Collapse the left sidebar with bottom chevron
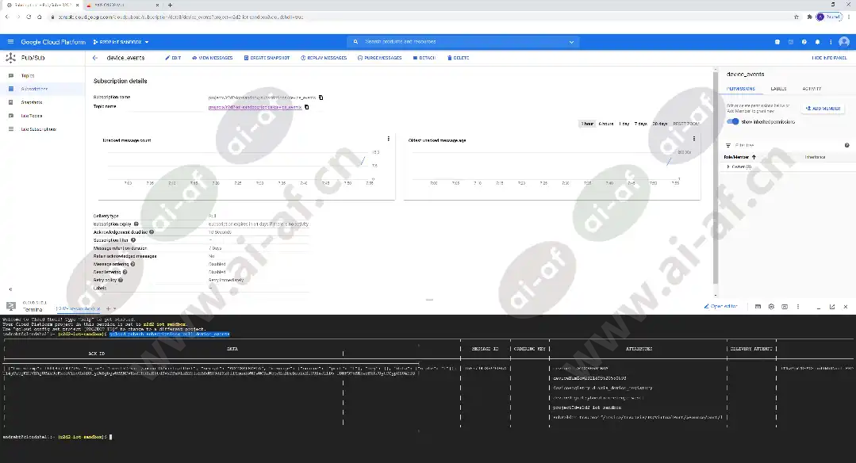This screenshot has height=463, width=856. click(10, 289)
